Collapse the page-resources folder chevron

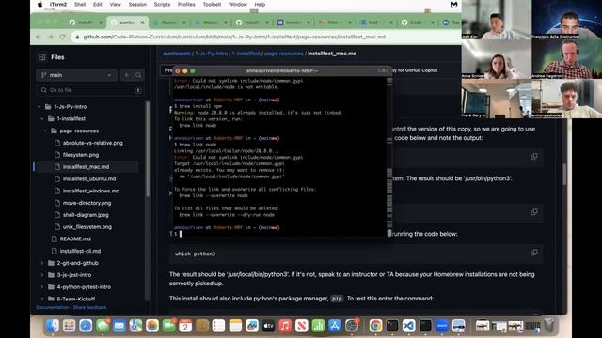click(x=45, y=131)
